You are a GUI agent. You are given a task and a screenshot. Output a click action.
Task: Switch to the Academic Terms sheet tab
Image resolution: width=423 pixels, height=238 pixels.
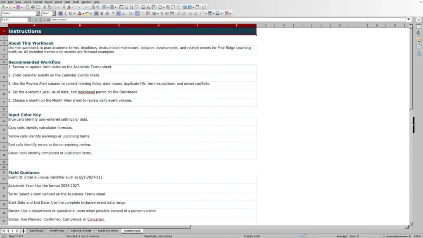[x=108, y=231]
